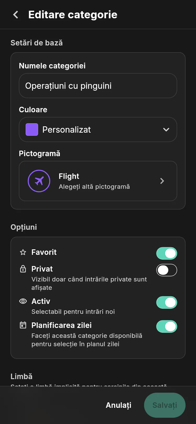
Task: Turn off the Favorit toggle
Action: coord(167,253)
